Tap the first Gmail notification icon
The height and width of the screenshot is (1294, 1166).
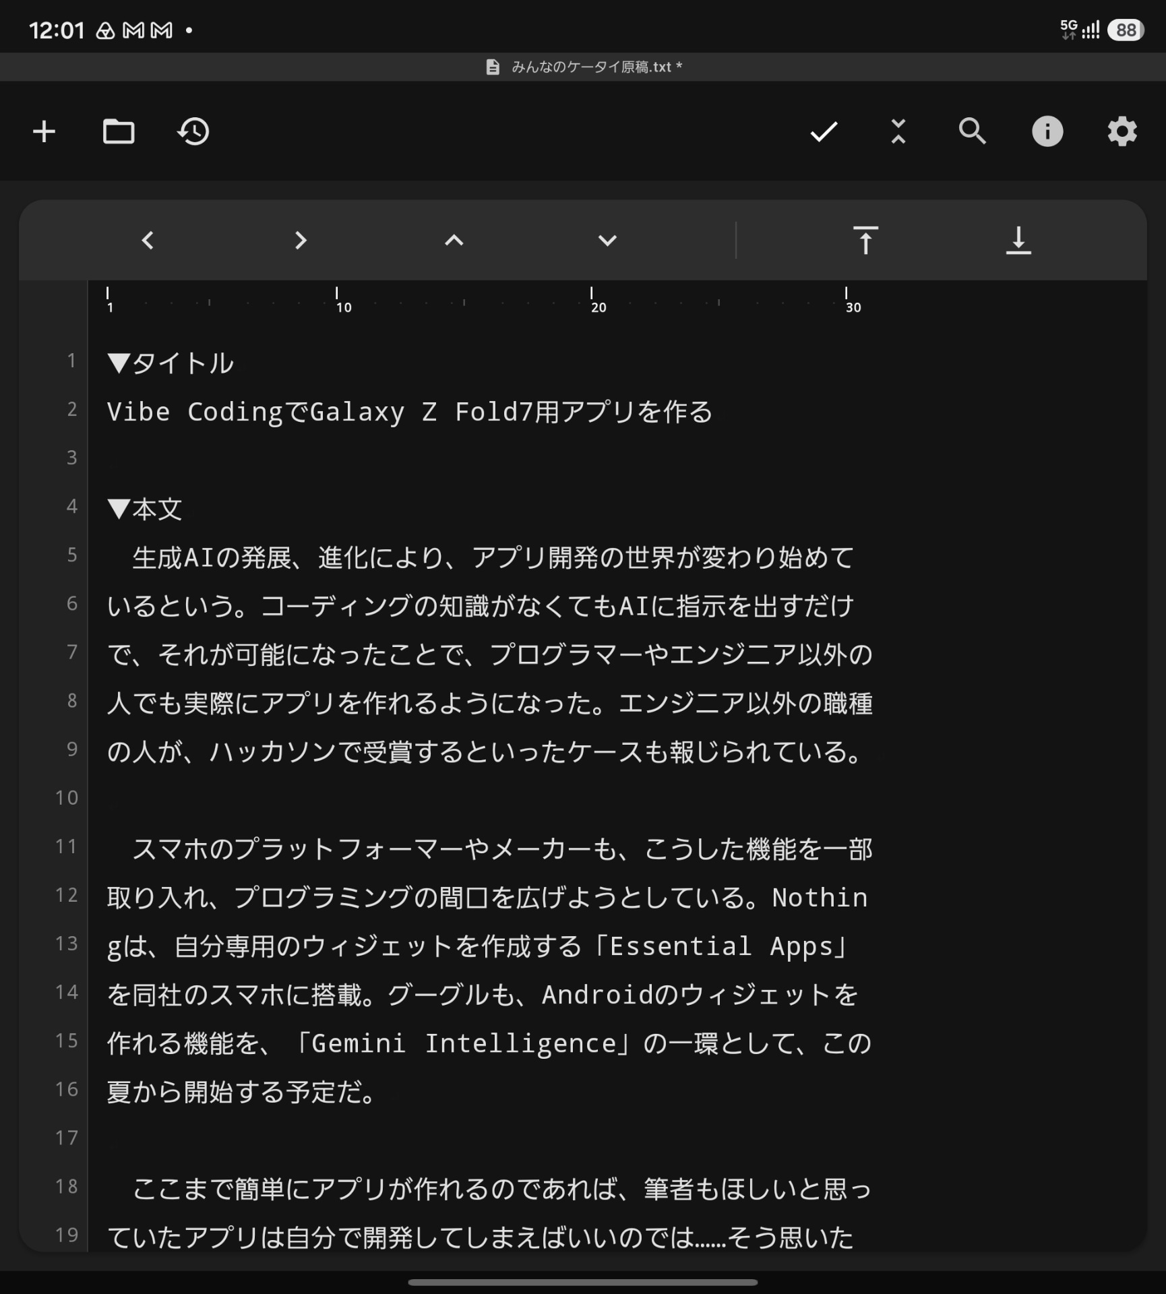[x=133, y=30]
